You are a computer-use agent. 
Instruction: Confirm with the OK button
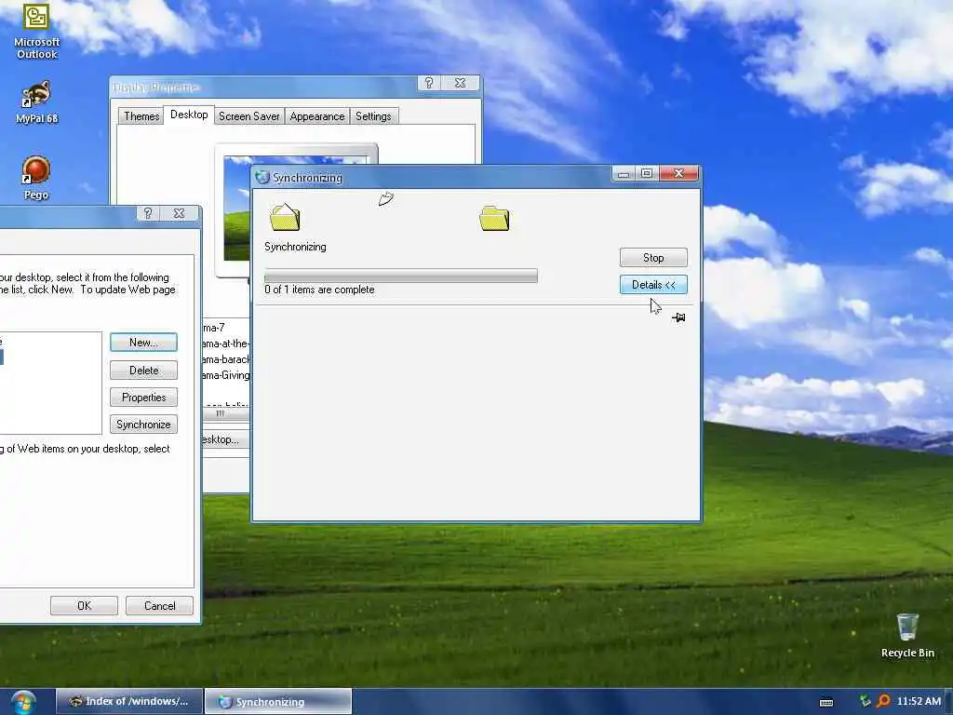click(84, 605)
